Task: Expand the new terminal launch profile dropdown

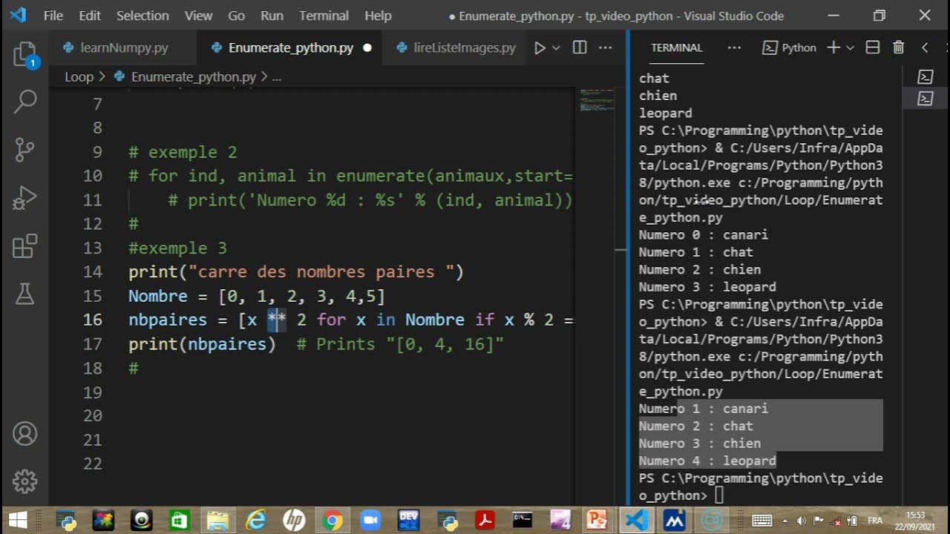Action: click(851, 47)
